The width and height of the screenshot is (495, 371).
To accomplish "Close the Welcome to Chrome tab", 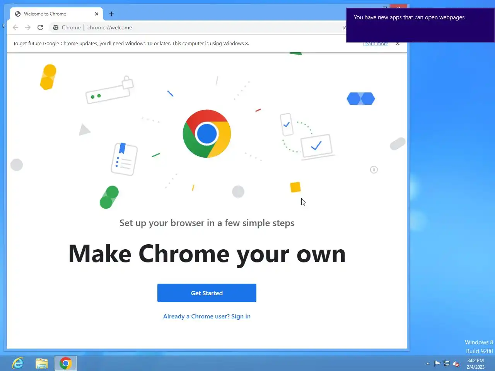I will [x=97, y=14].
